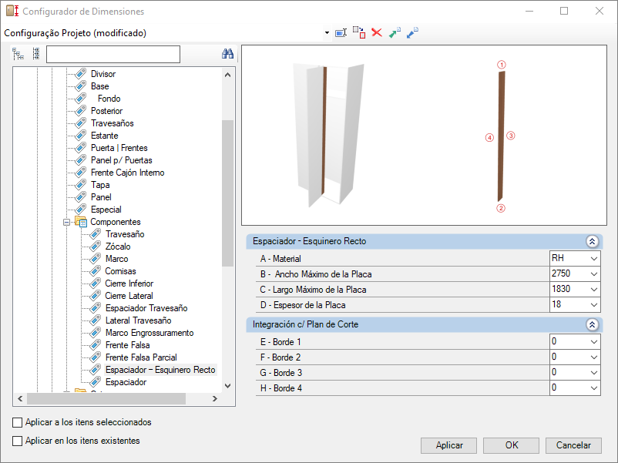The width and height of the screenshot is (618, 463).
Task: Click the tag icon beside Lateral Travesaño
Action: tap(96, 320)
